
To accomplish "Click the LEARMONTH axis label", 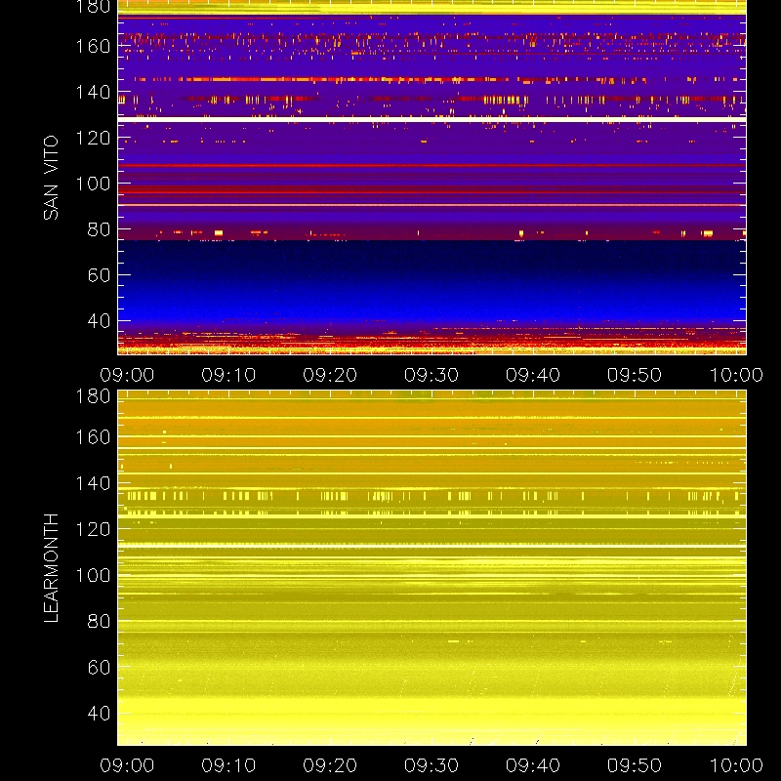I will [x=51, y=568].
